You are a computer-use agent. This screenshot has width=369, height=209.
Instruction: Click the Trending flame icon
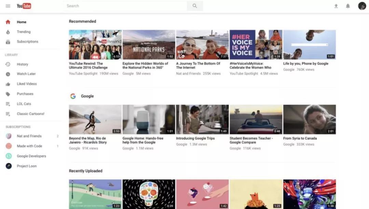(x=8, y=32)
